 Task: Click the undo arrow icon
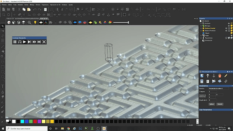[35, 9]
